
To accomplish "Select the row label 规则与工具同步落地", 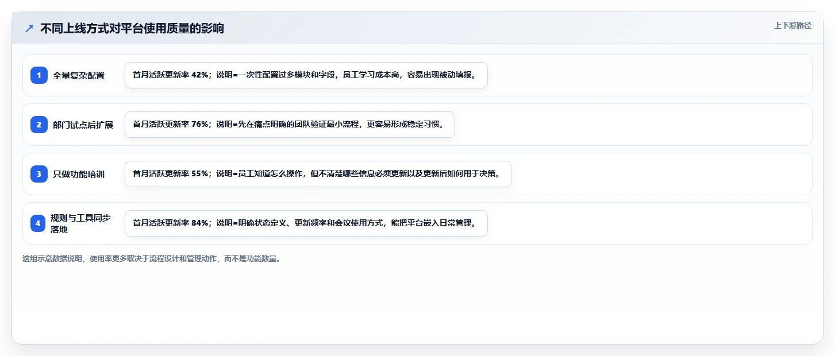I will (80, 223).
